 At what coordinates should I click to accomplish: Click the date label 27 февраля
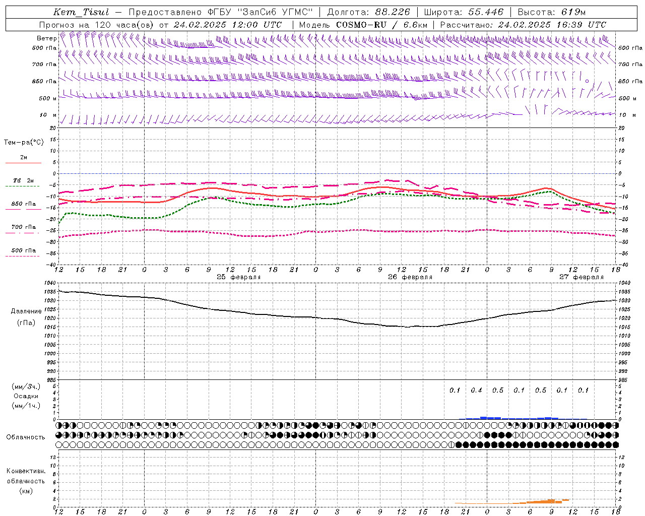pyautogui.click(x=582, y=277)
